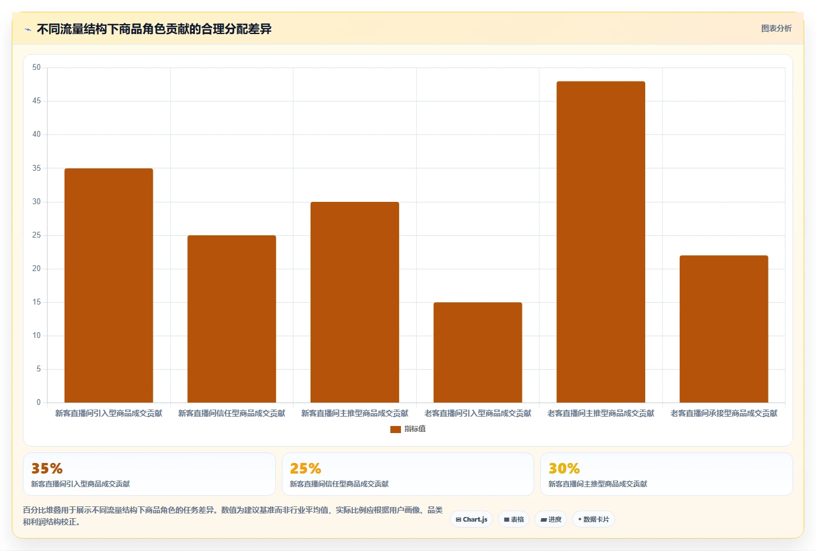Click the lightning icon beside the chart title
The height and width of the screenshot is (551, 816).
(x=28, y=29)
